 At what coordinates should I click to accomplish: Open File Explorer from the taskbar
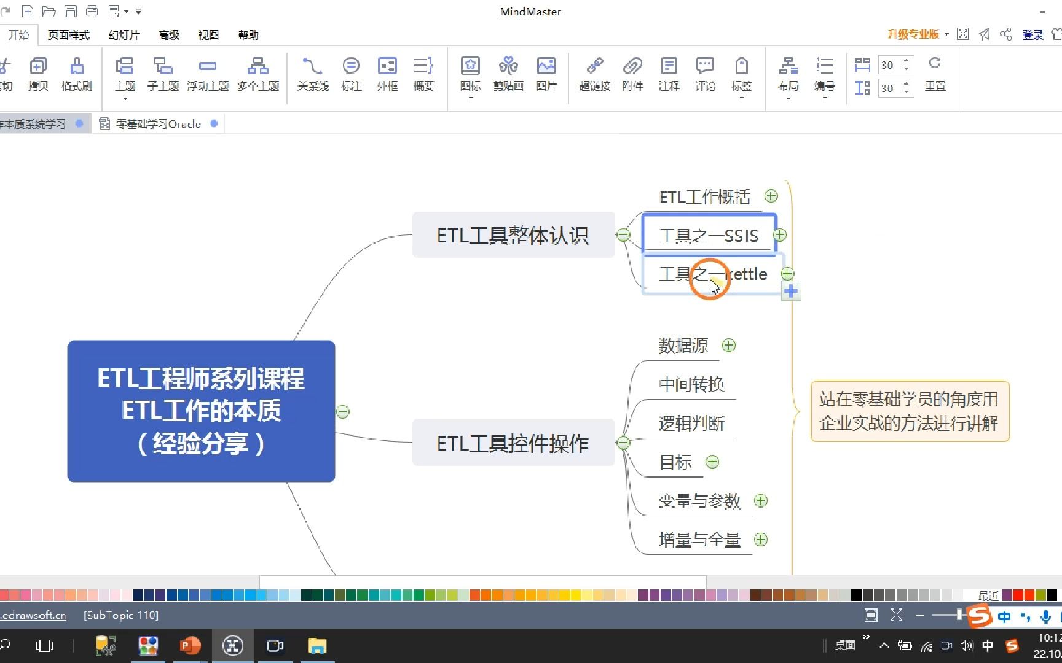tap(317, 646)
